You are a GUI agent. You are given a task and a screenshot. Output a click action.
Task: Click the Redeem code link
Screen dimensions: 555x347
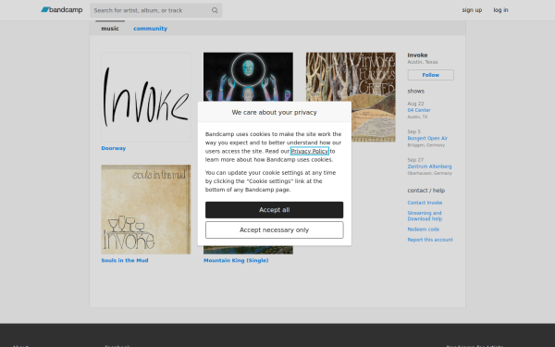pyautogui.click(x=424, y=229)
